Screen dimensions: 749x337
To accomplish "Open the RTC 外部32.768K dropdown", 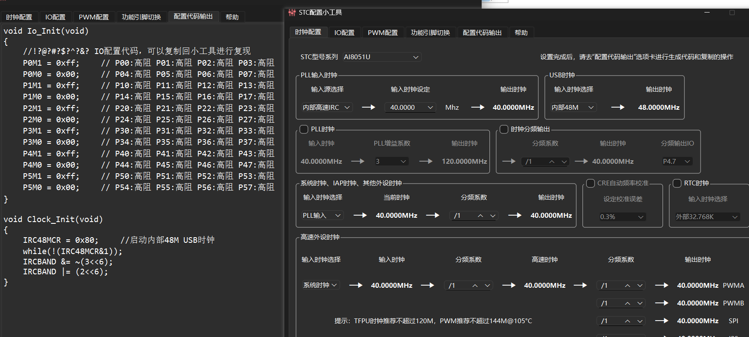I will click(x=707, y=216).
